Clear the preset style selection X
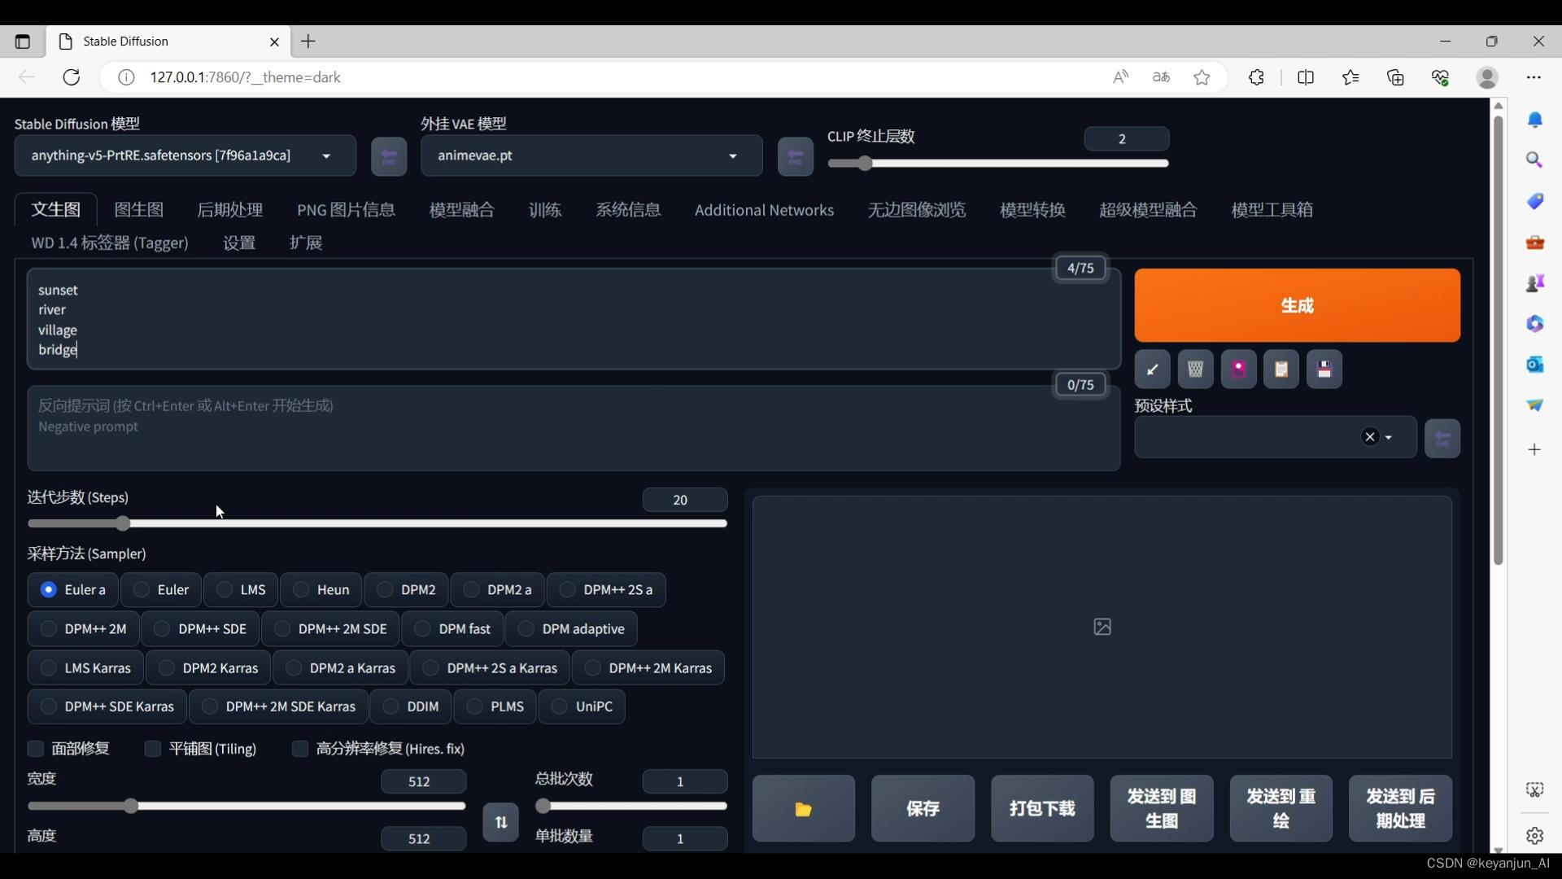 1370,438
